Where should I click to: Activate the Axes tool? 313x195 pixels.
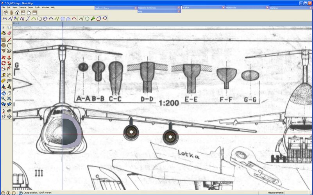(x=4, y=87)
